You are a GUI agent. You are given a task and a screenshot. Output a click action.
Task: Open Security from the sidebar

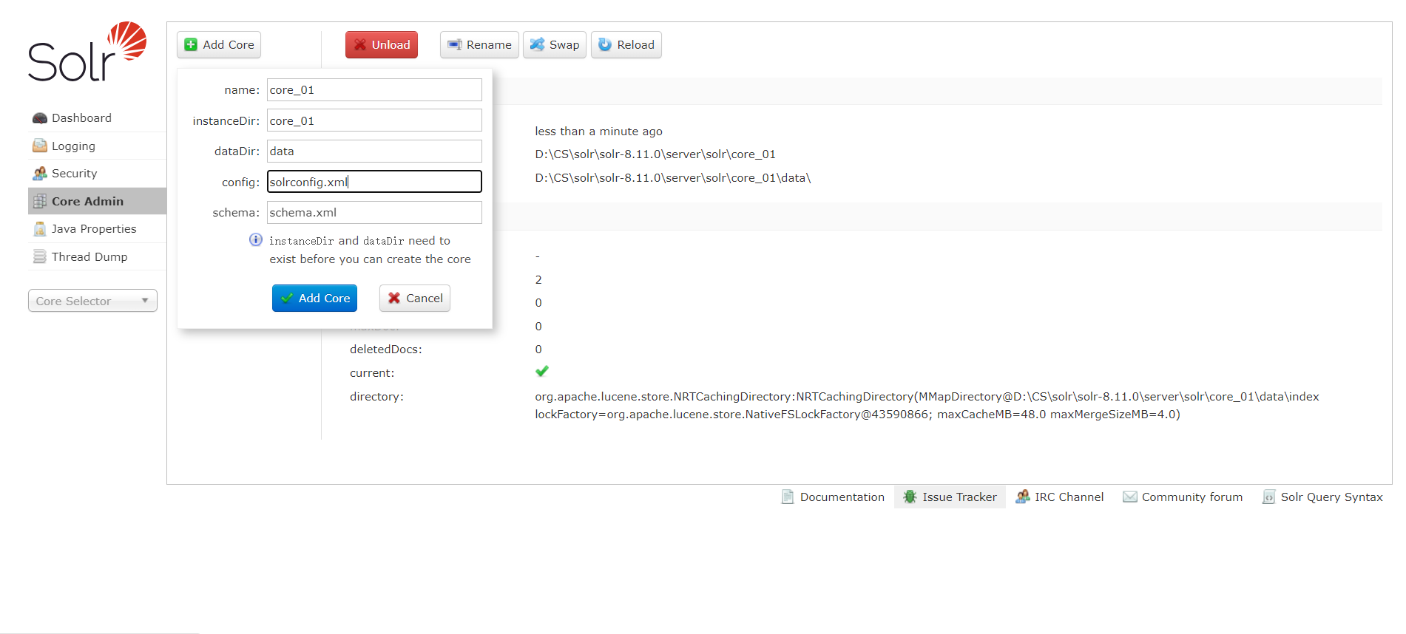97,174
